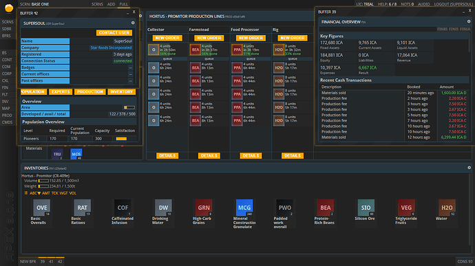This screenshot has height=266, width=475.
Task: Click NEW ORDER under Rig
Action: coord(293,38)
